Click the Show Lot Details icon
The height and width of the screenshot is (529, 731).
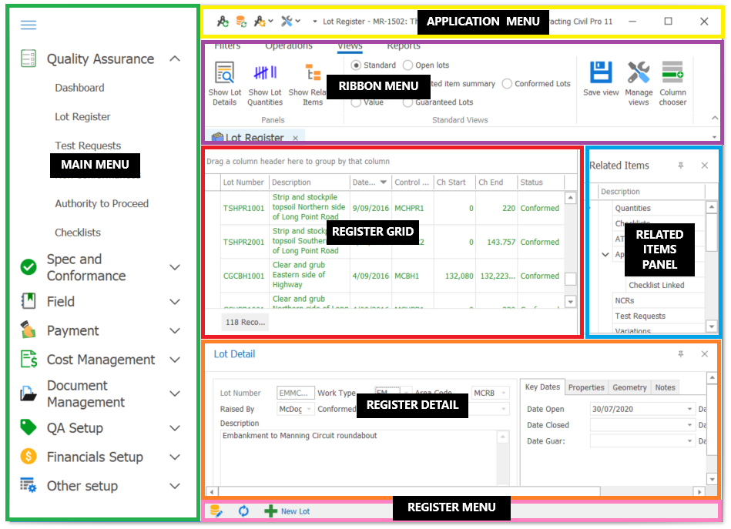[x=224, y=75]
